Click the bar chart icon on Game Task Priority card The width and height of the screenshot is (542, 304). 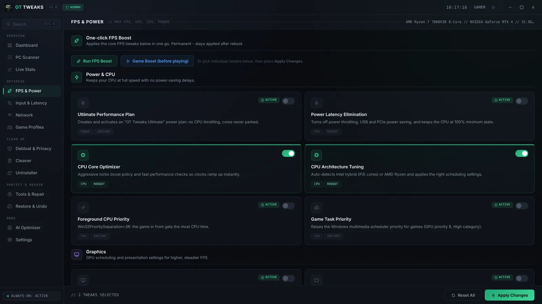[x=316, y=207]
